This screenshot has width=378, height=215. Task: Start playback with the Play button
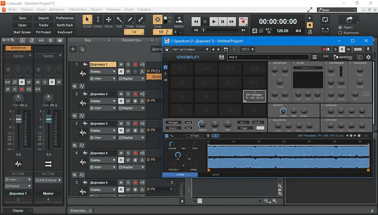point(214,22)
